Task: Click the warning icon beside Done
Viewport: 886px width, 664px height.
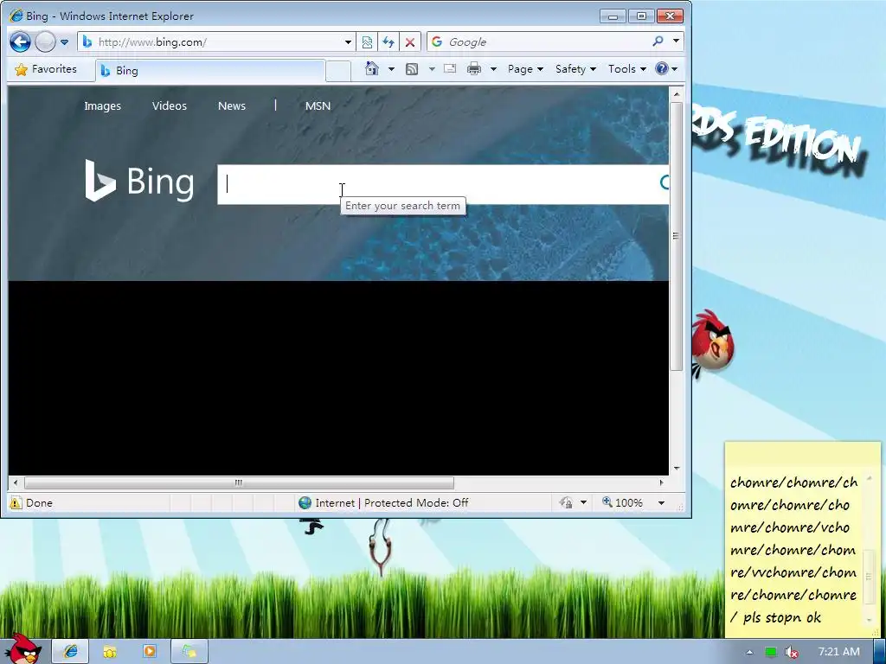Action: pos(16,502)
